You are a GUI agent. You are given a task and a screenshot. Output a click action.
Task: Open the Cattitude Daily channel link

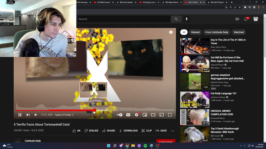(x=33, y=141)
